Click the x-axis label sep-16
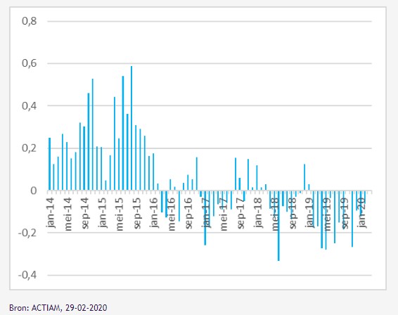 click(x=189, y=214)
